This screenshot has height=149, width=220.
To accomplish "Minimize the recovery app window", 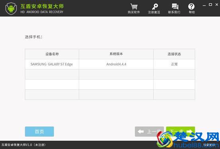I will 204,5.
